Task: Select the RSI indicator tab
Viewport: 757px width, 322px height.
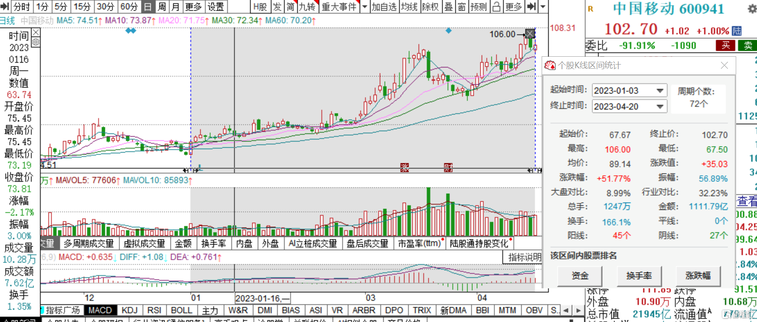Action: tap(154, 310)
